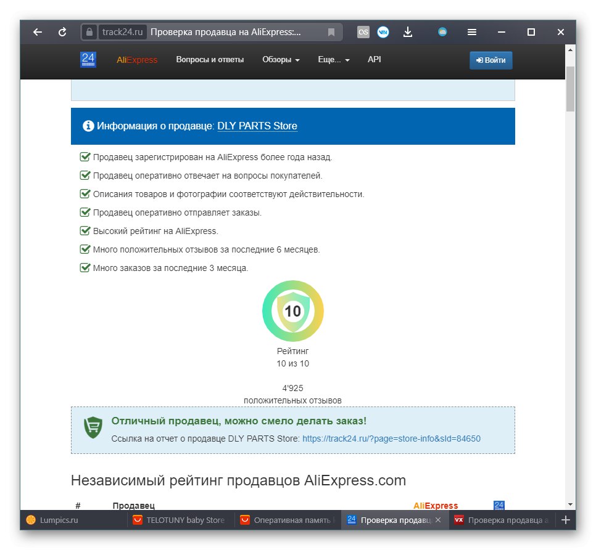Screen dimensions: 596x550
Task: Click the 4'925 positive reviews count
Action: 292,388
